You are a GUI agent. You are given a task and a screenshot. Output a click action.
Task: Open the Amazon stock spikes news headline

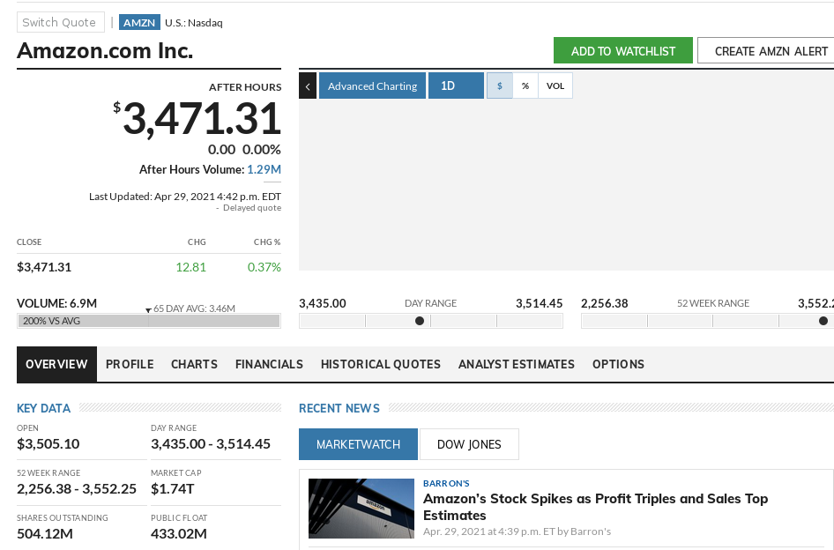pos(595,507)
